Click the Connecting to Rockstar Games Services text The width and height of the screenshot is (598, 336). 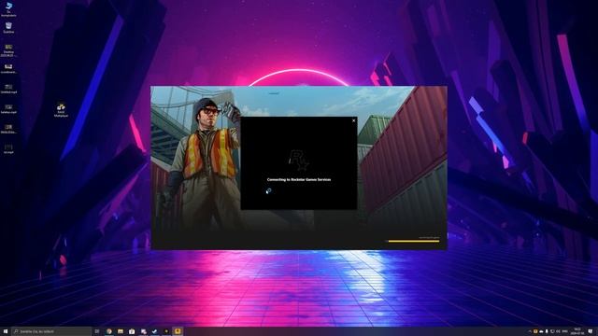pos(299,180)
